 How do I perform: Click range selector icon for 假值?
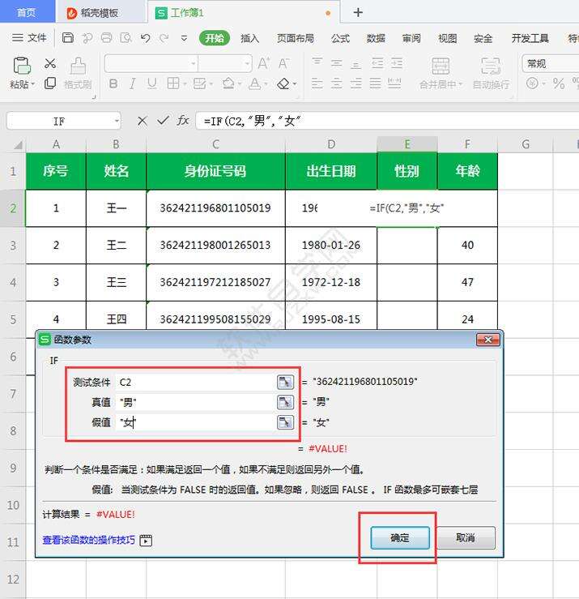(x=285, y=422)
